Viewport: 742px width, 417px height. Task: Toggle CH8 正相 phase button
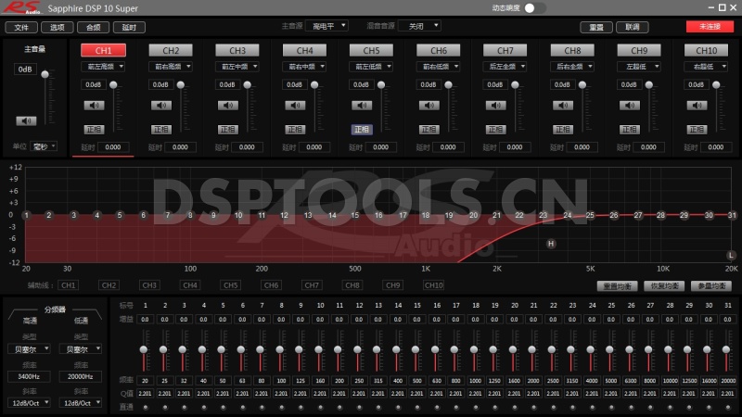click(x=563, y=129)
